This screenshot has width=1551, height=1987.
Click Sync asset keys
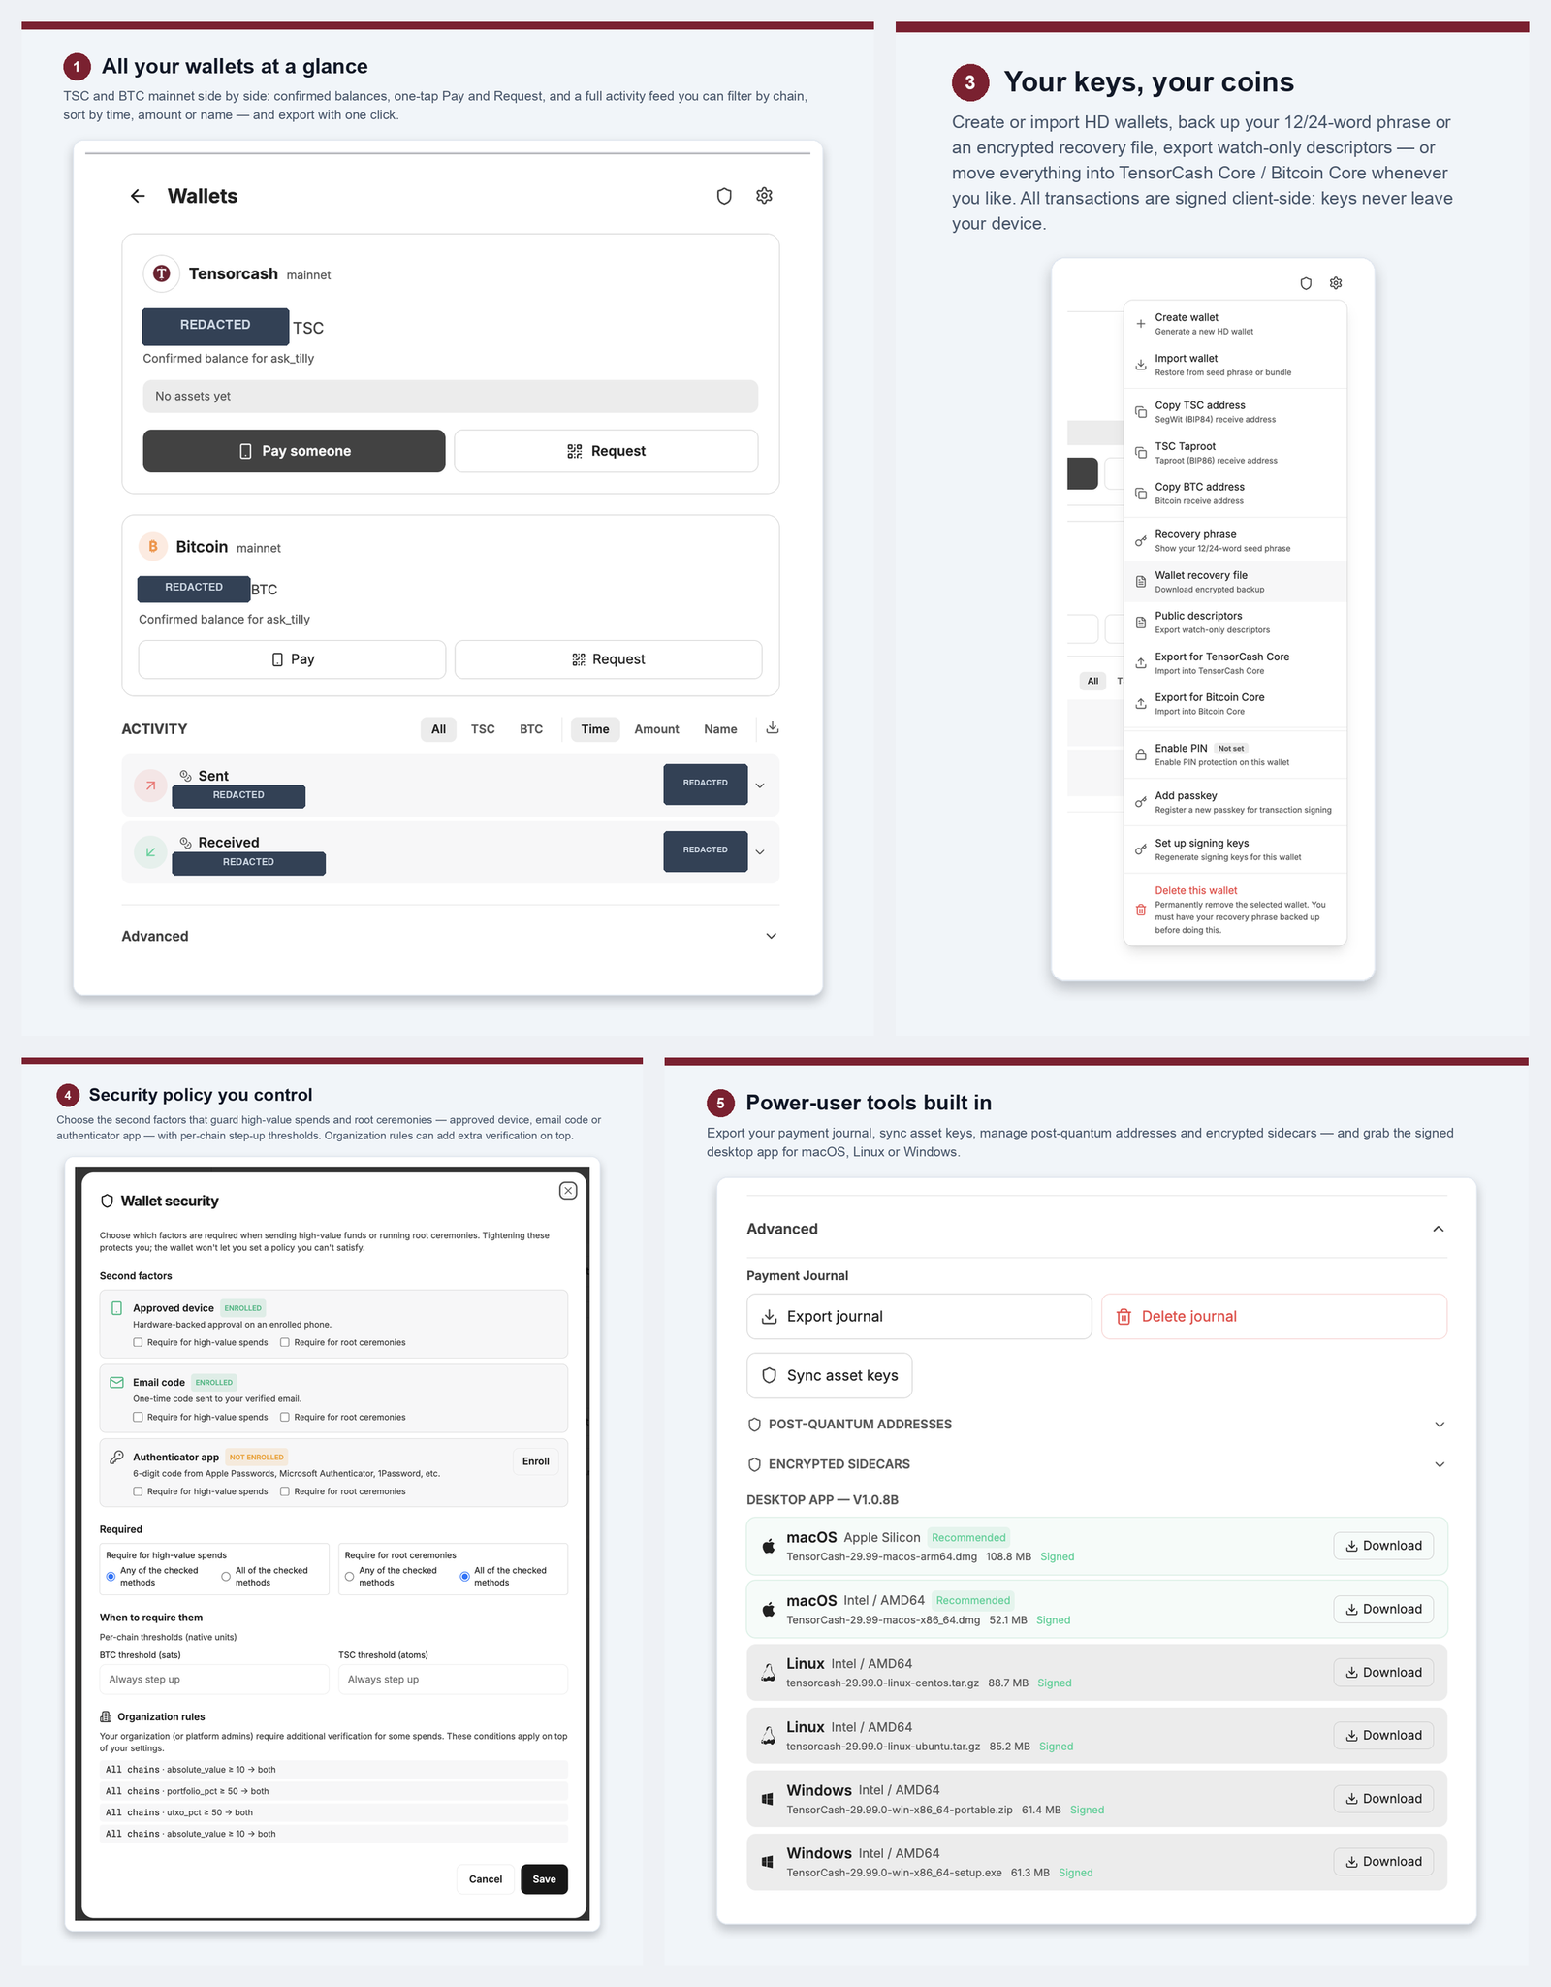[830, 1375]
